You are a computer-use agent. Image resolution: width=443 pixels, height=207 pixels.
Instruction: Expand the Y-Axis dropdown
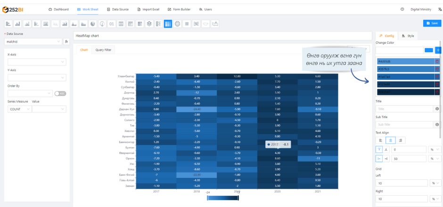point(36,78)
